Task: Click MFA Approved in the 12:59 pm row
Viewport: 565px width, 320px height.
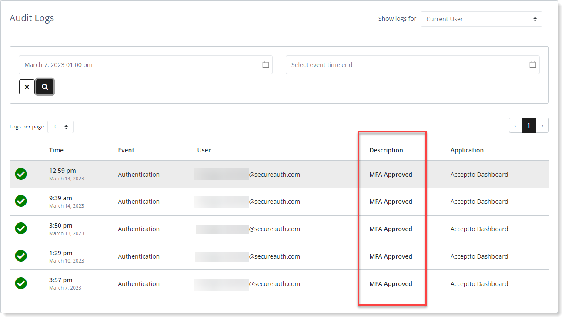Action: coord(391,175)
